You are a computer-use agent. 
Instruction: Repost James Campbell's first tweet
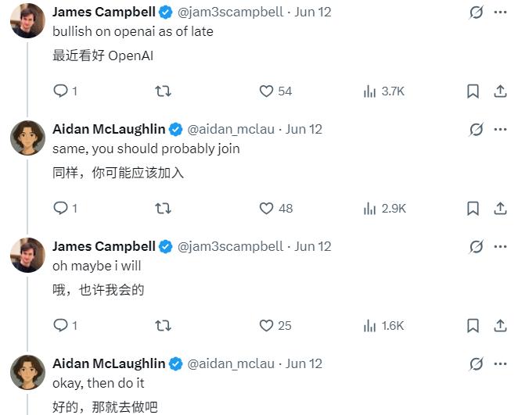[x=164, y=91]
